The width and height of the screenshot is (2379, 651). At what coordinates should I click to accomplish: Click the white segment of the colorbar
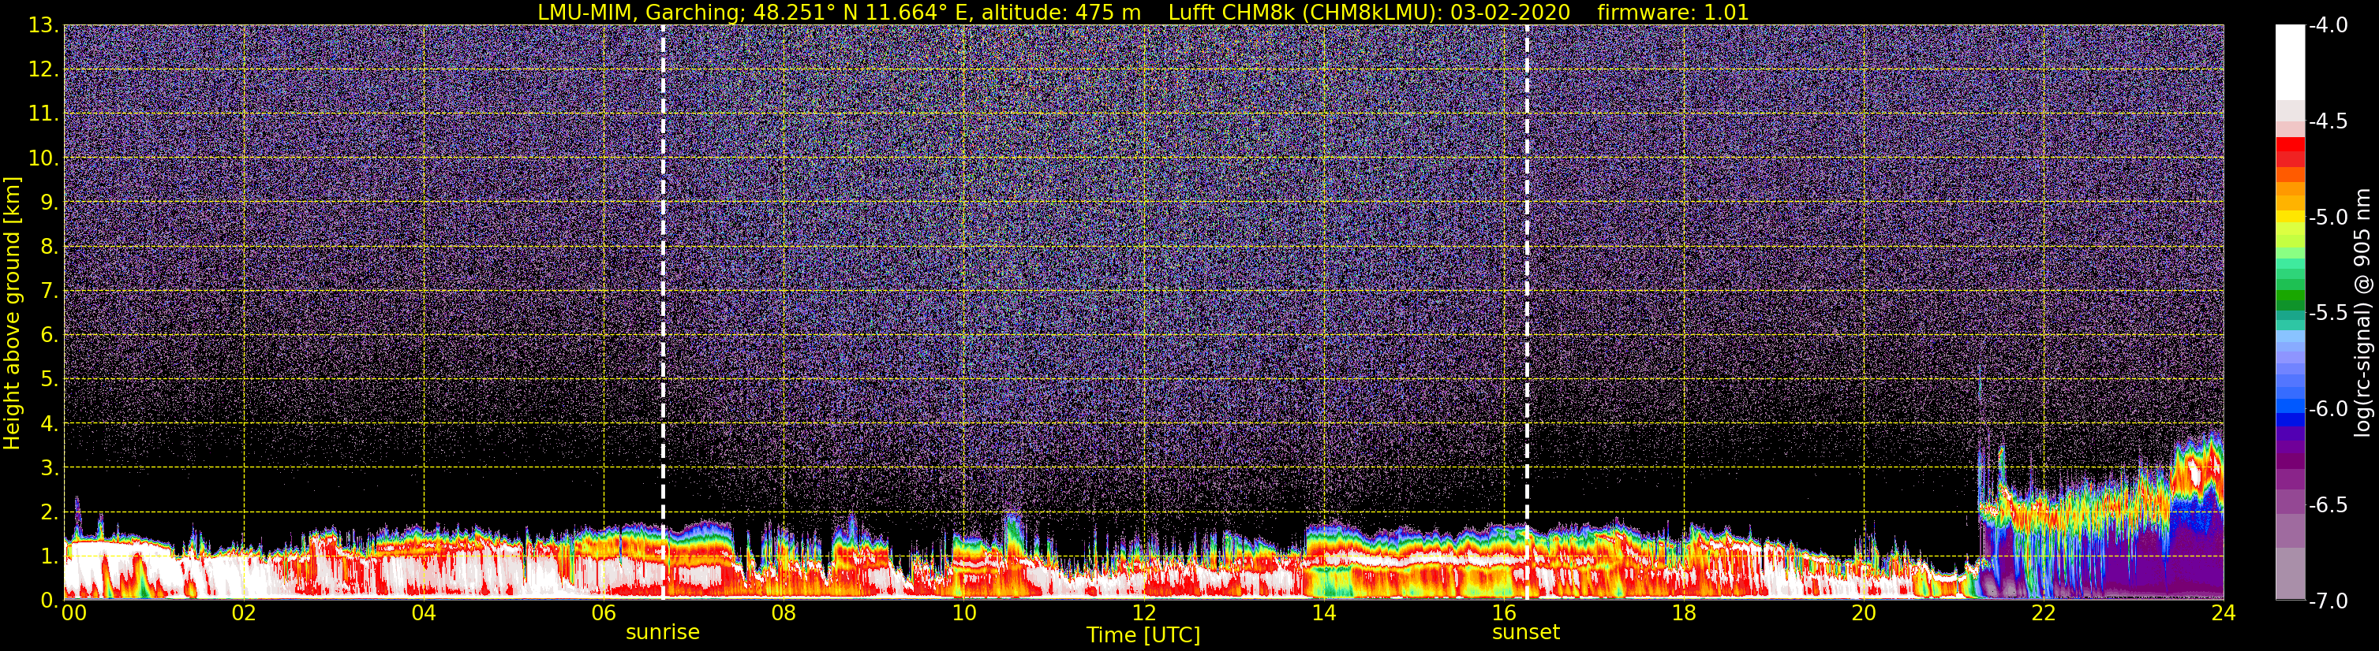coord(2289,61)
